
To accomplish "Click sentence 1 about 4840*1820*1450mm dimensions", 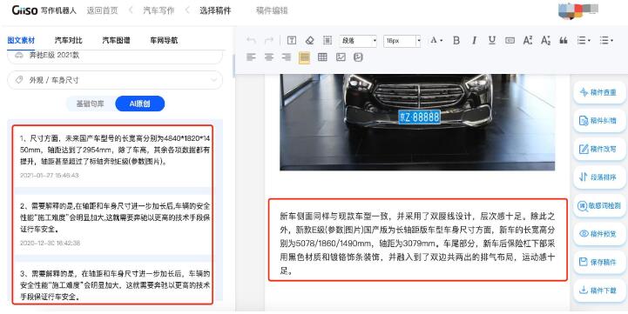I will tap(115, 150).
